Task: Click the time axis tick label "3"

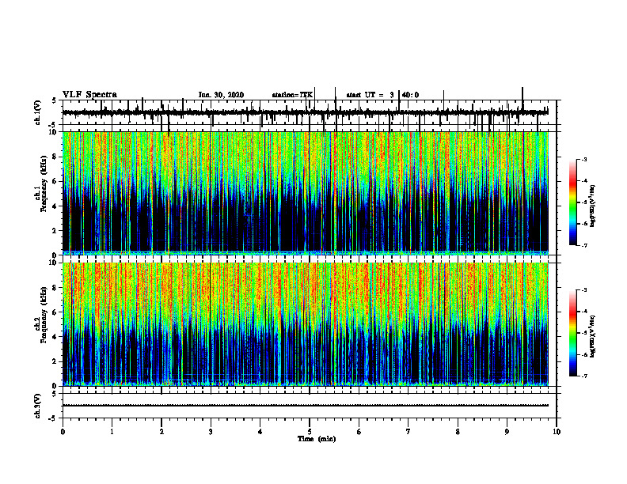Action: [211, 432]
